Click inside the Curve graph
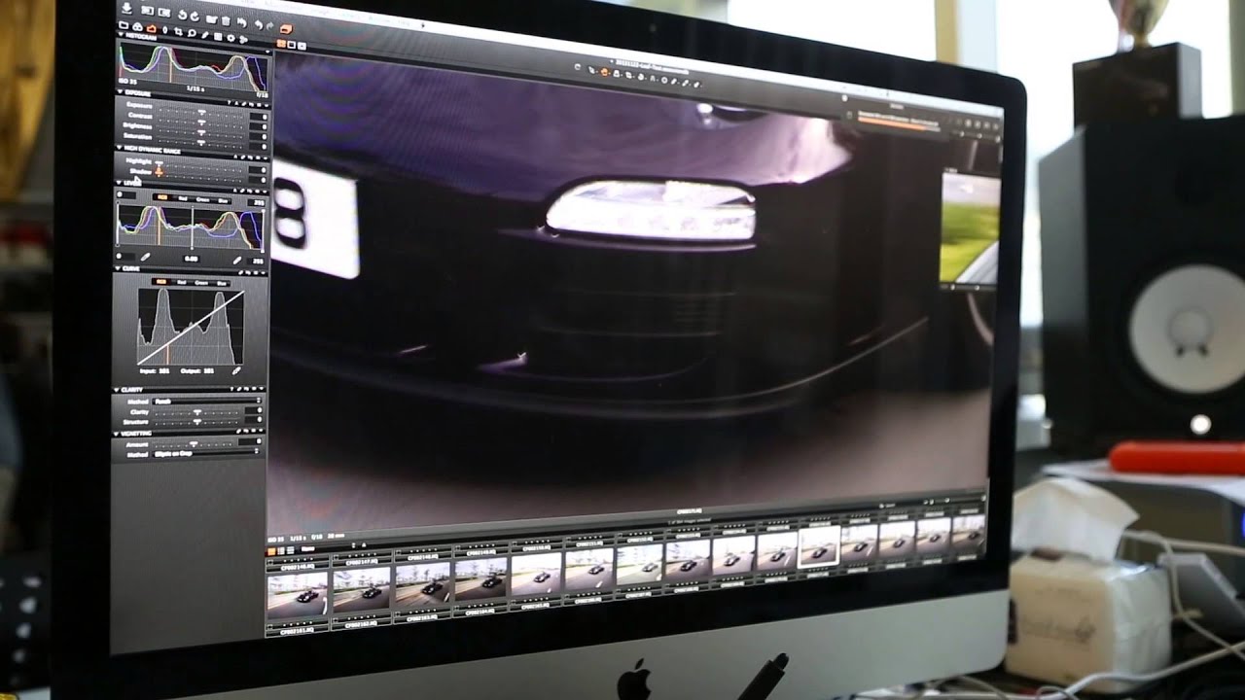Image resolution: width=1245 pixels, height=700 pixels. pyautogui.click(x=192, y=327)
